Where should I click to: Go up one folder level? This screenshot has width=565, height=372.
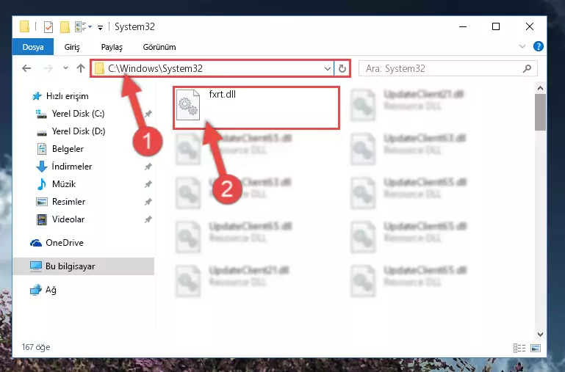coord(81,68)
